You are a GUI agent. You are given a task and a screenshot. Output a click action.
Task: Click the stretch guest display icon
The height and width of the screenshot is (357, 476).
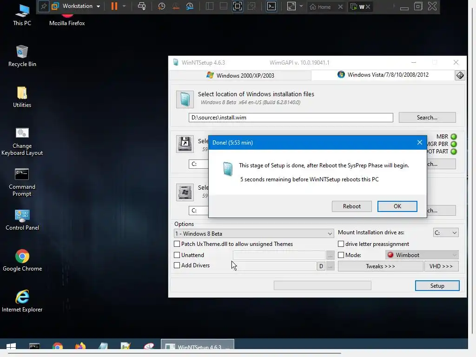[291, 6]
